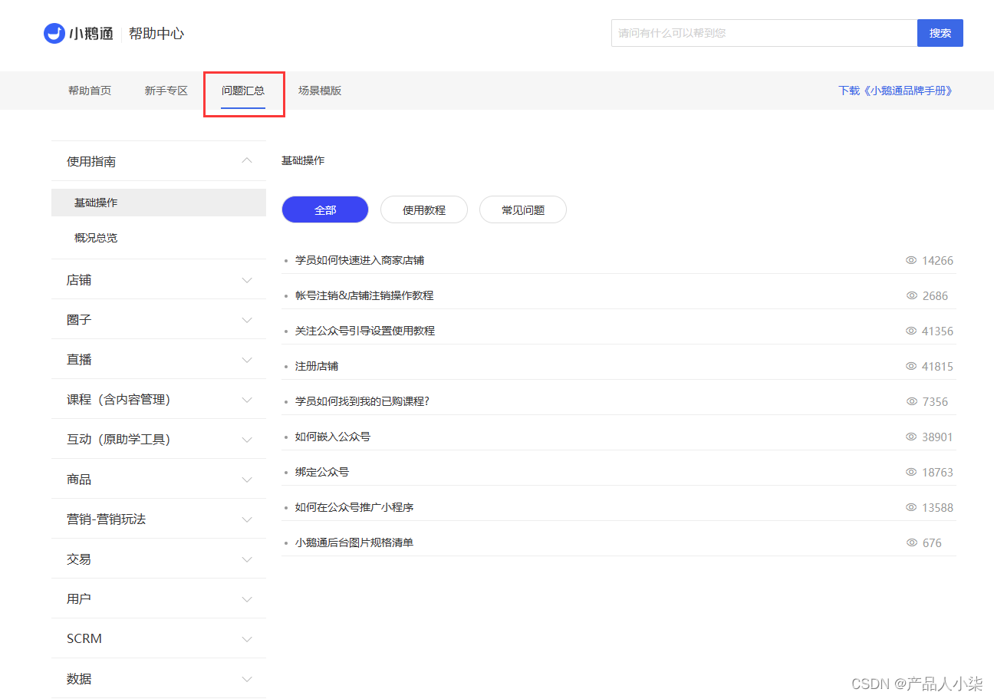Click the 小鹅通 logo icon
Viewport: 994px width, 699px height.
point(54,33)
